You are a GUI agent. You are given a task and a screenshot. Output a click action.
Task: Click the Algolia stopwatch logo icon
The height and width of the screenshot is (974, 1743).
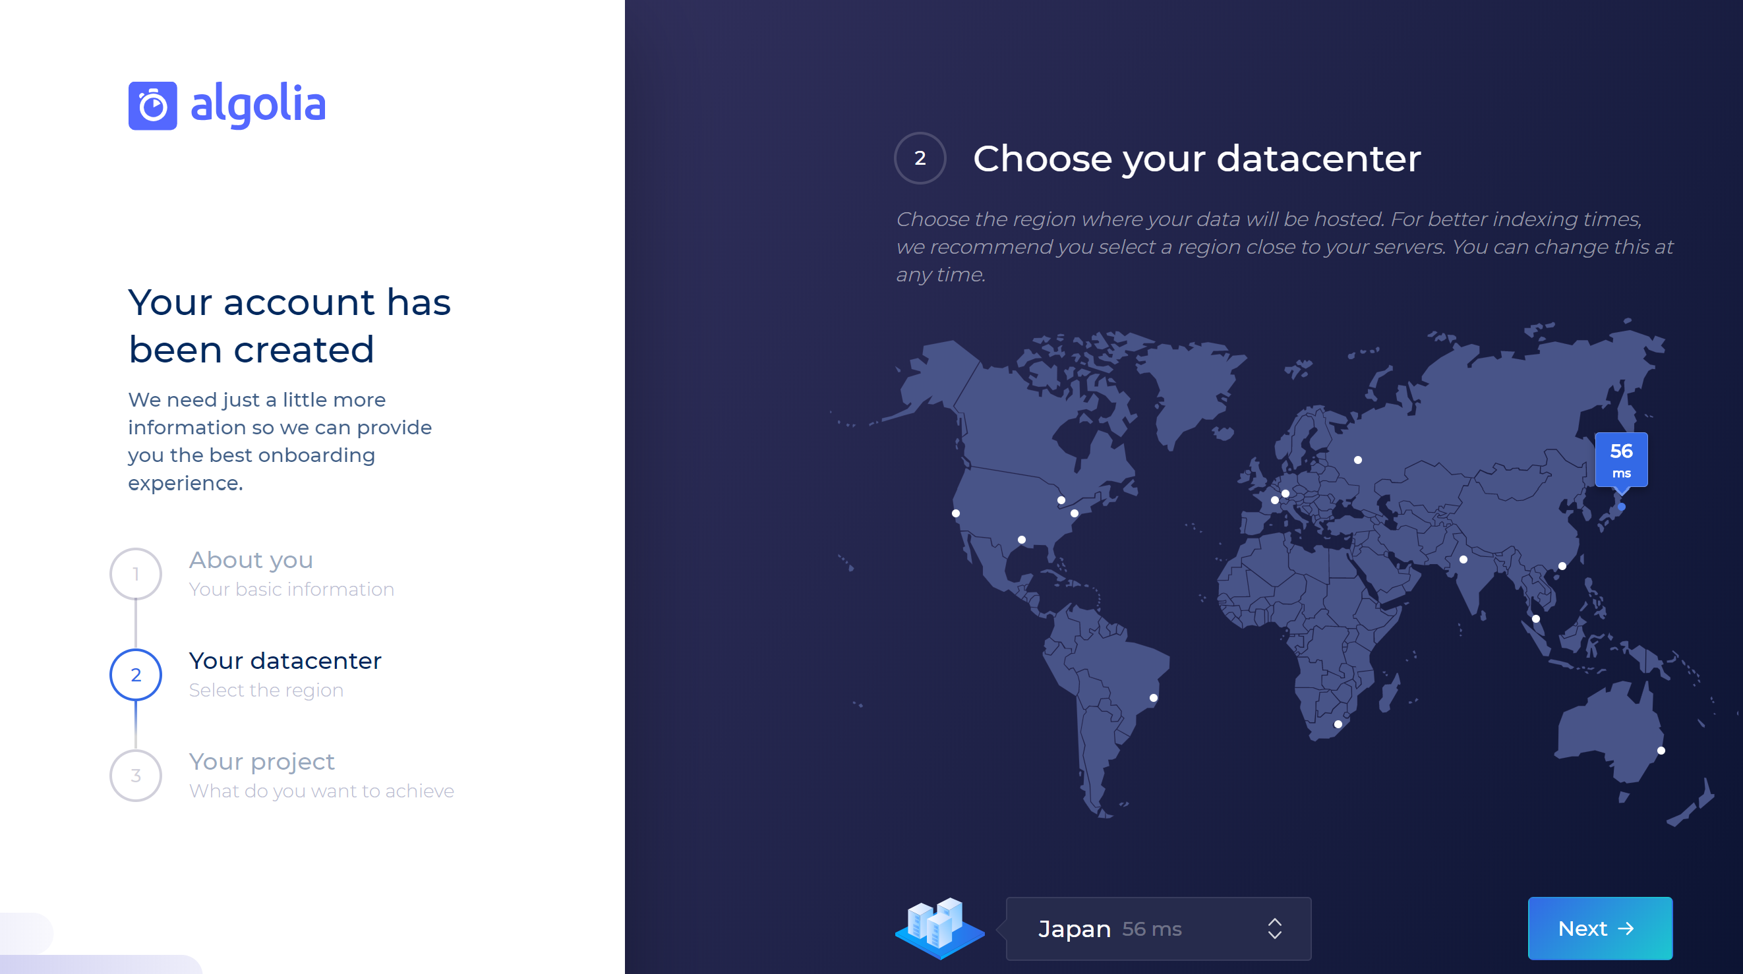coord(153,105)
